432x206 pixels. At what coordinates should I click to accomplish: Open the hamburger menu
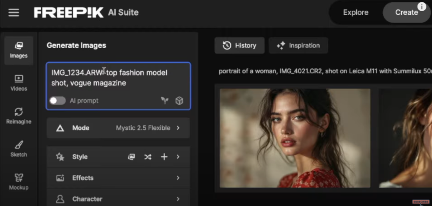(14, 13)
